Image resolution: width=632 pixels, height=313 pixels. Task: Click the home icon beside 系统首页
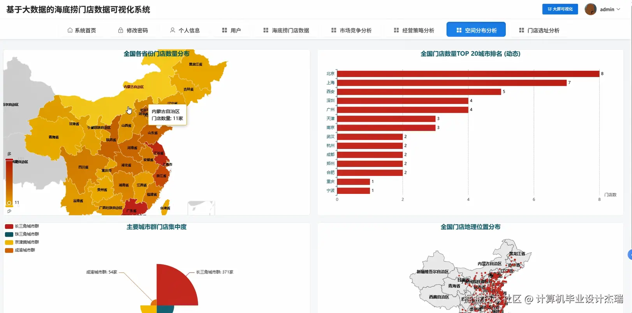click(x=70, y=30)
